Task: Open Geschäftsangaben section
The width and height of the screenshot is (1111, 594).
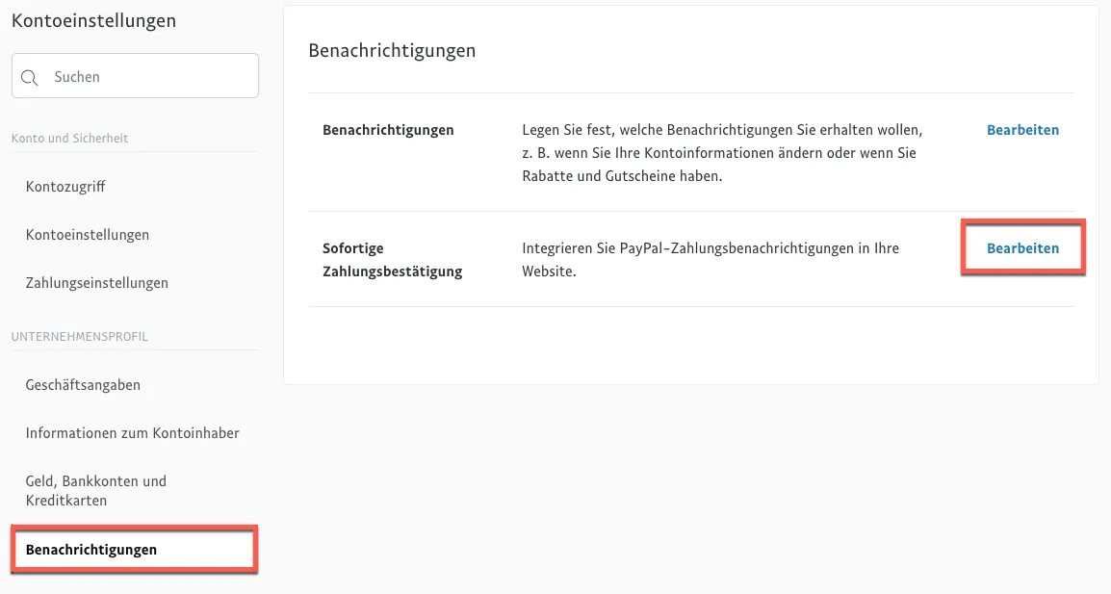Action: pyautogui.click(x=83, y=385)
